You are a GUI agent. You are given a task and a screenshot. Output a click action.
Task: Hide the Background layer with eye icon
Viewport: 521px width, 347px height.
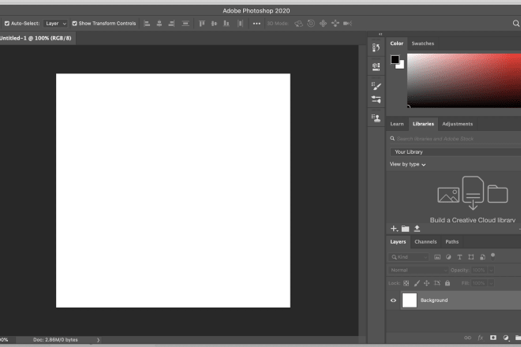pos(393,300)
